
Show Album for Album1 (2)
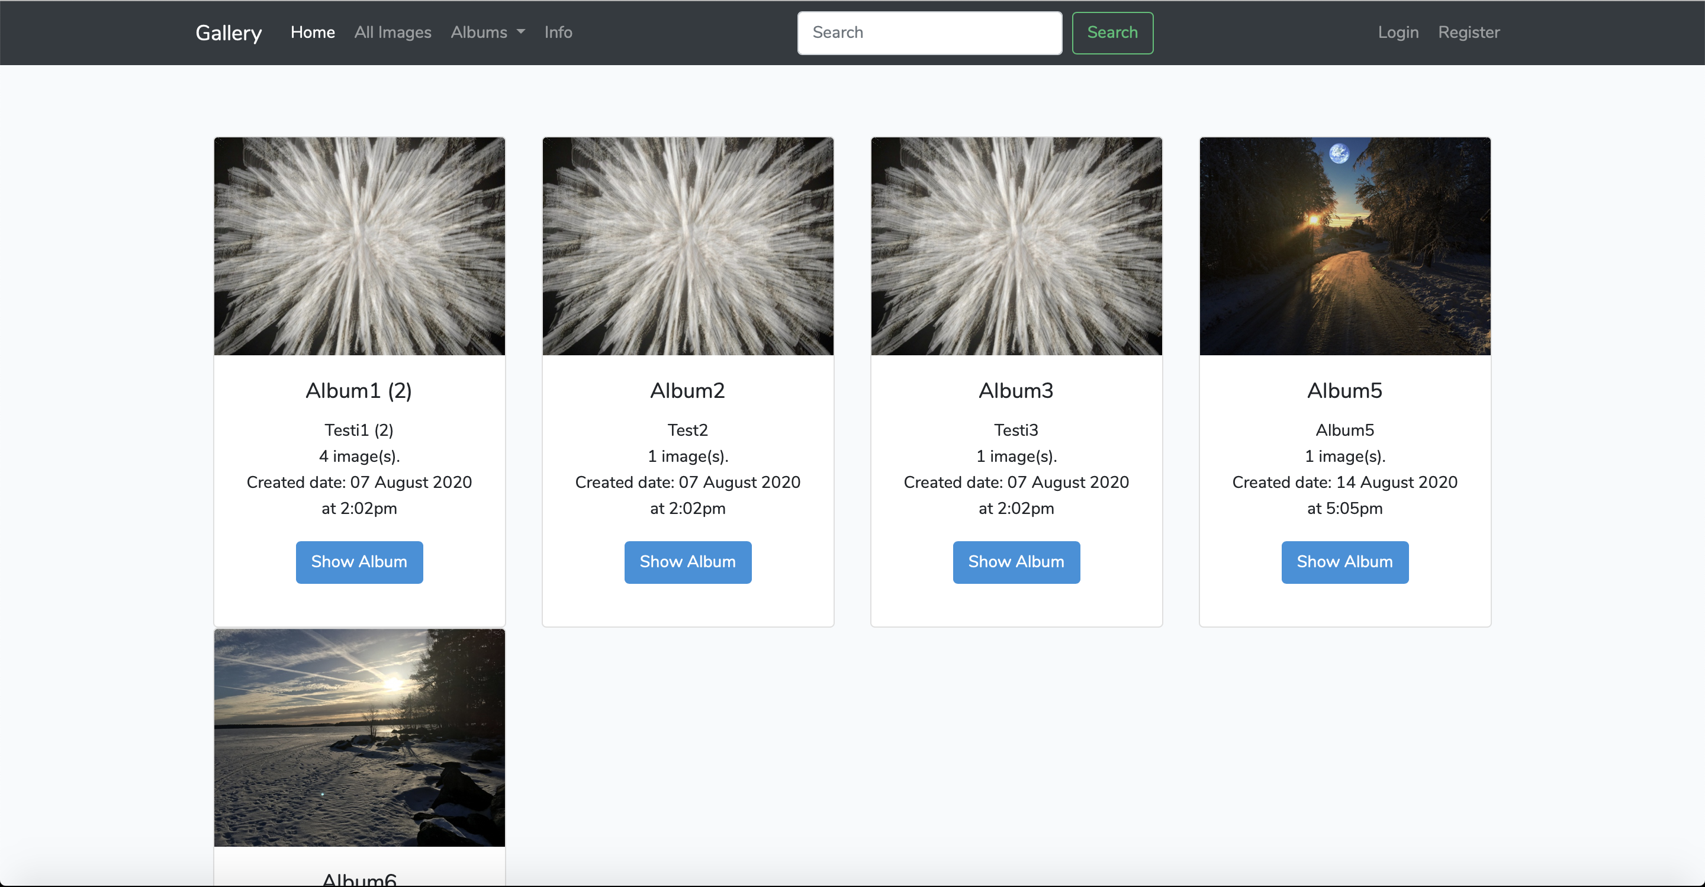[x=359, y=562]
